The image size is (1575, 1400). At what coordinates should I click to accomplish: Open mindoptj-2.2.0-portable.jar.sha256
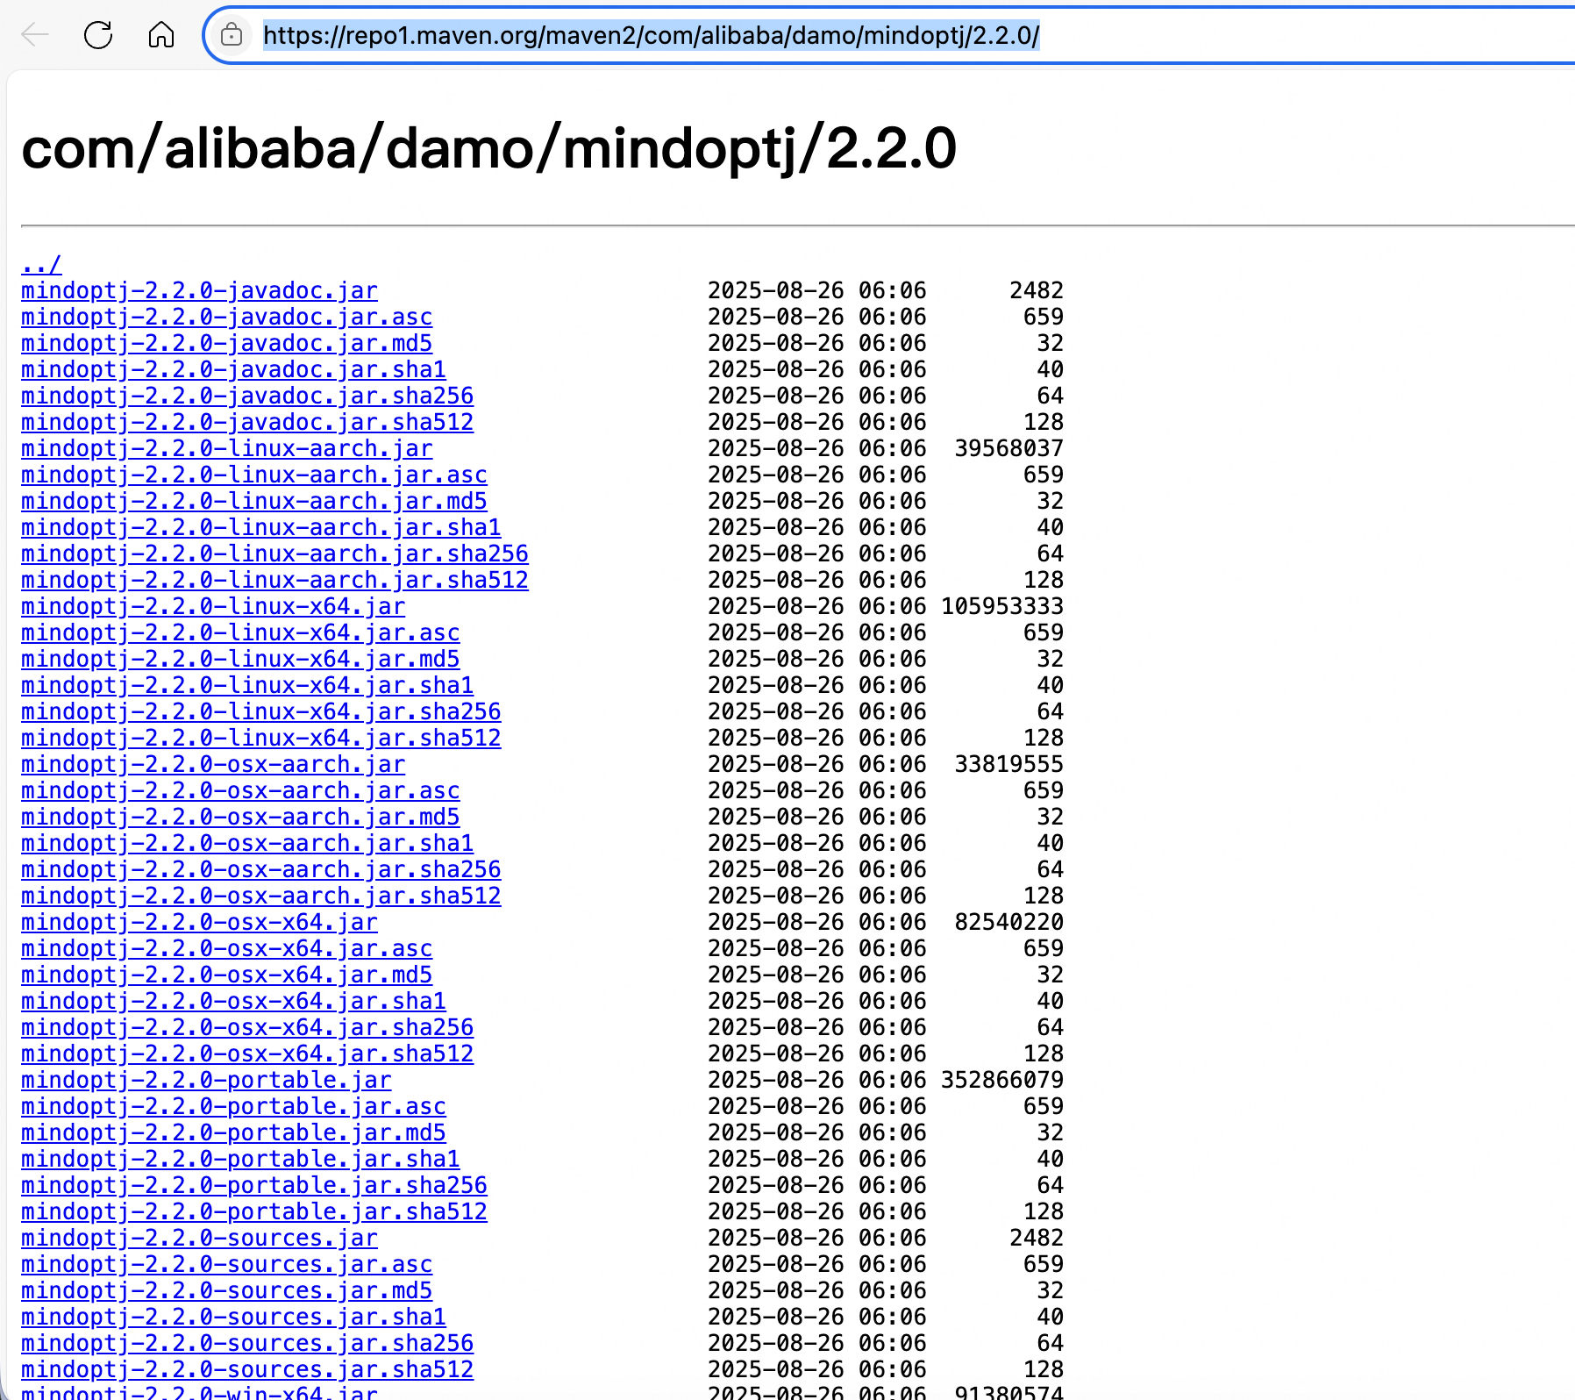tap(254, 1185)
